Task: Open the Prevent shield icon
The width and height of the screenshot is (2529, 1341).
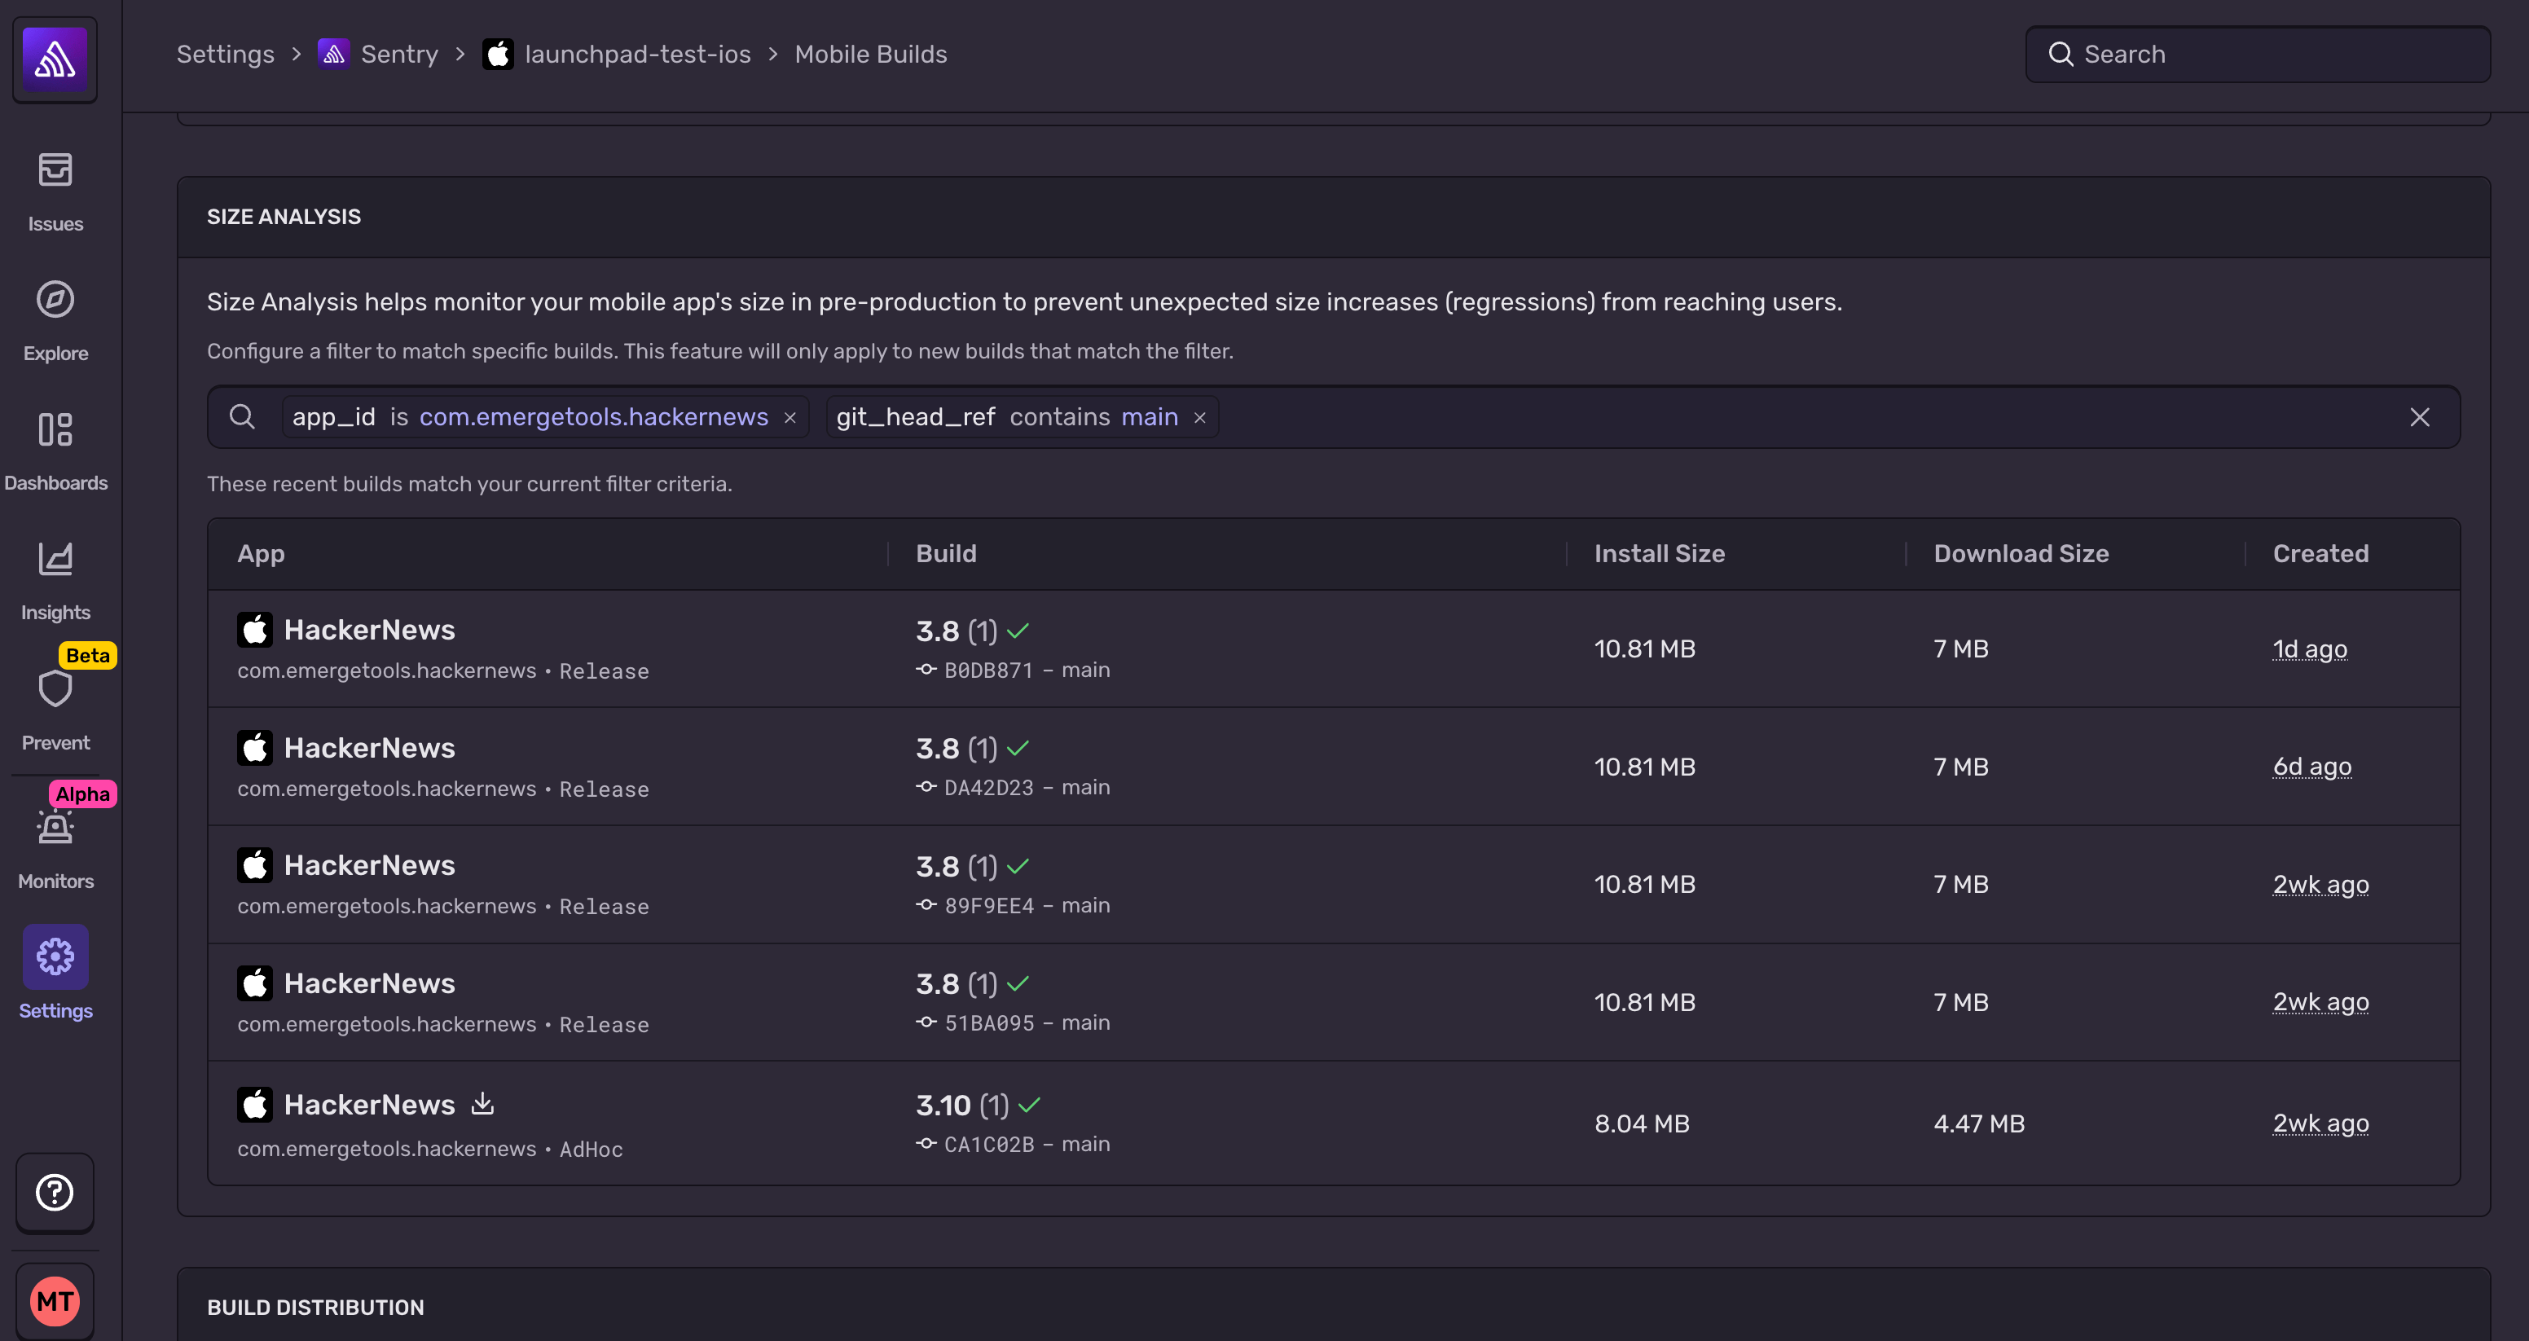Action: (55, 689)
